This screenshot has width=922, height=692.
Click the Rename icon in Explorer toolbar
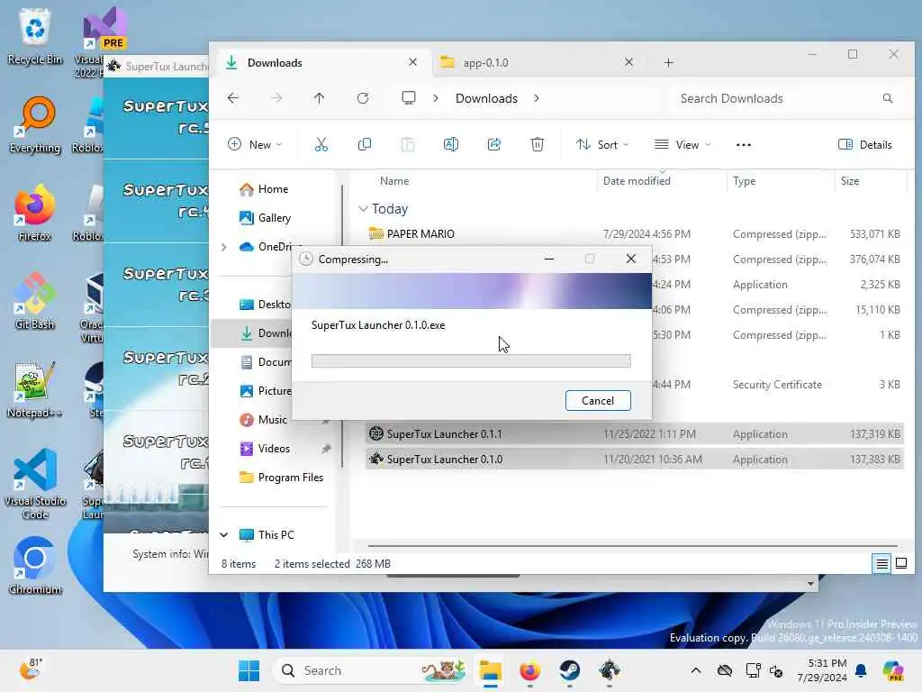[451, 145]
